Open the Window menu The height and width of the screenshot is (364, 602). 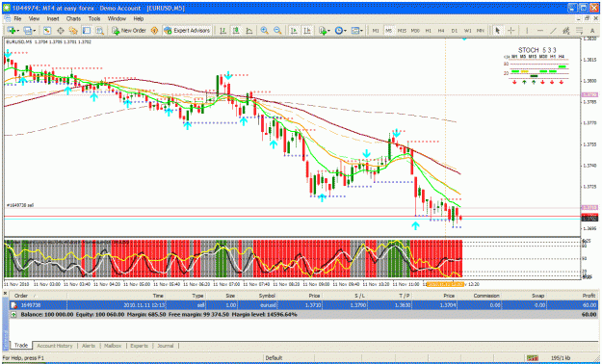(117, 18)
